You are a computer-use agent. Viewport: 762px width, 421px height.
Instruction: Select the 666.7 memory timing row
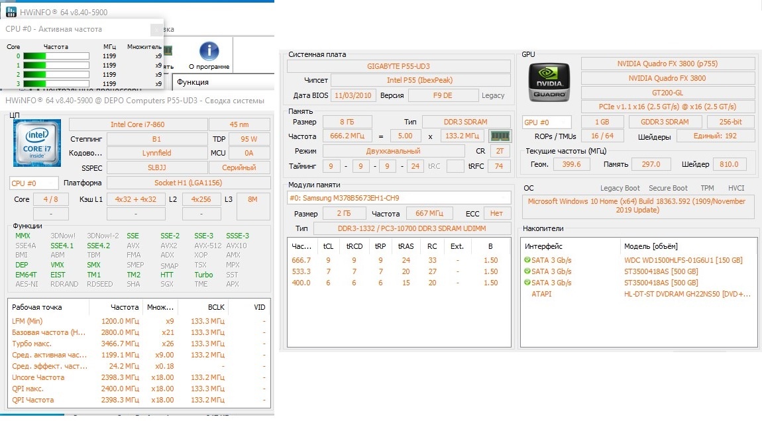pyautogui.click(x=398, y=260)
